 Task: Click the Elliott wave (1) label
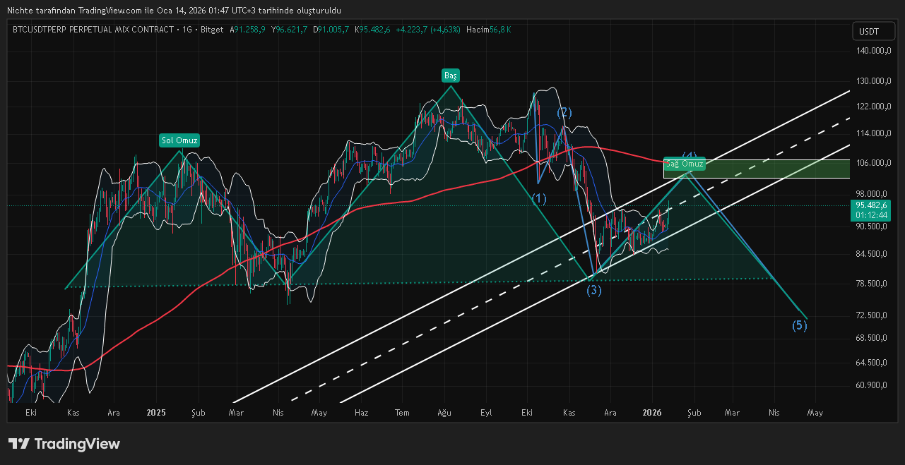539,199
